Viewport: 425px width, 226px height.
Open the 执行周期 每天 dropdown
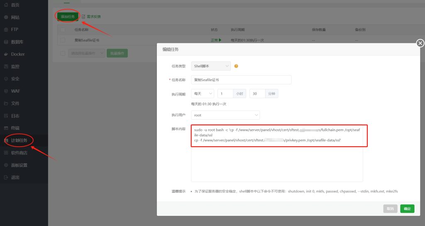[203, 93]
